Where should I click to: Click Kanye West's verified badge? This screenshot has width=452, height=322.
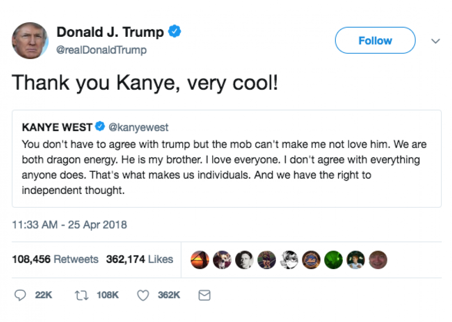coord(100,126)
